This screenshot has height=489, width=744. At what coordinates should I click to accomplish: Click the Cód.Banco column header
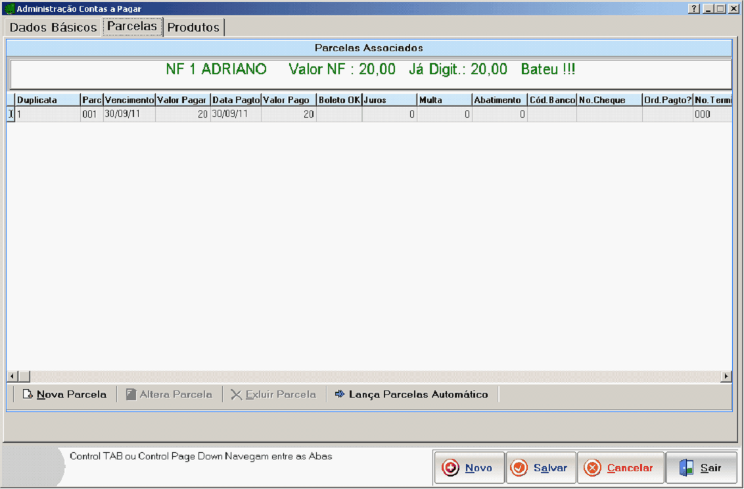coord(552,100)
